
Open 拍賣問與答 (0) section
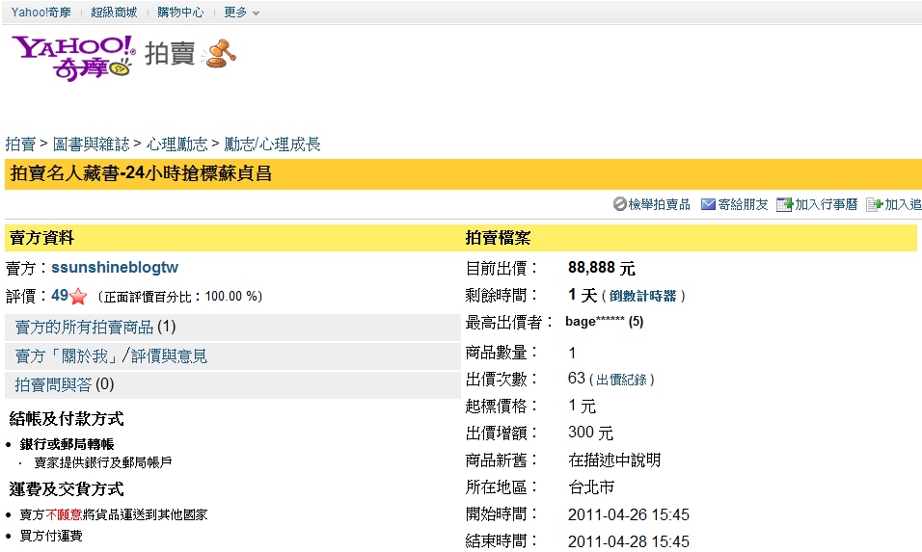(x=64, y=384)
